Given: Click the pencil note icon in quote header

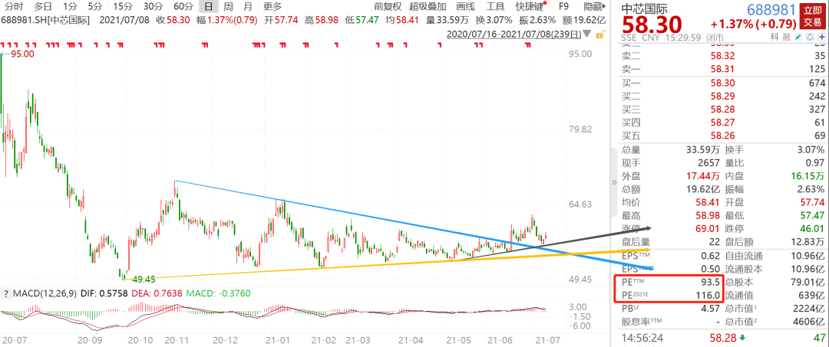Looking at the screenshot, I should click(798, 37).
